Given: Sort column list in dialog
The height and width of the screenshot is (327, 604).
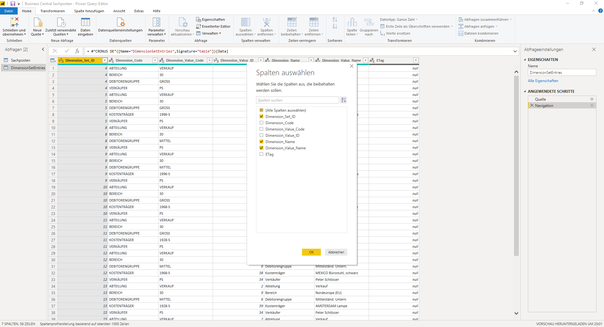Looking at the screenshot, I should [x=344, y=100].
